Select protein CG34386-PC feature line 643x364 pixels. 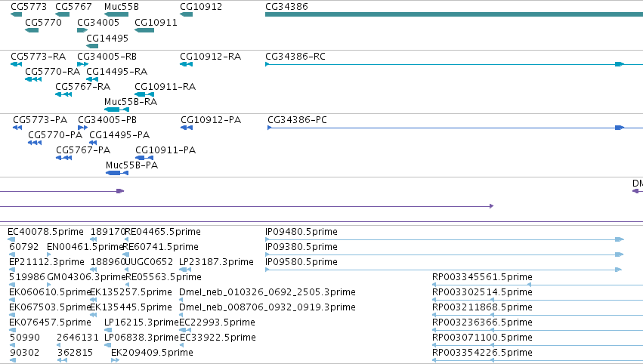click(455, 128)
